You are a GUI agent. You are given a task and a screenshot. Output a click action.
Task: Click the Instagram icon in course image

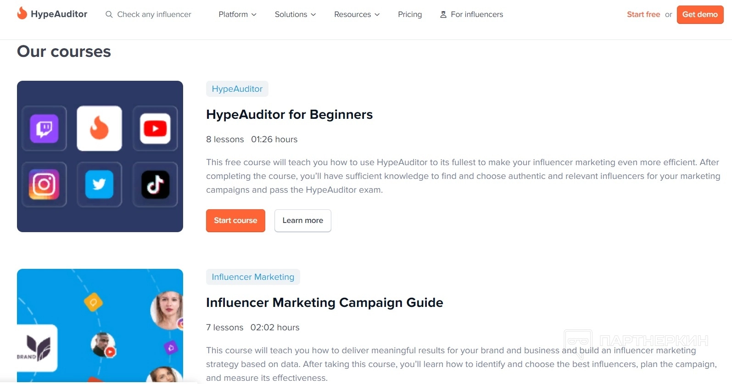click(44, 184)
